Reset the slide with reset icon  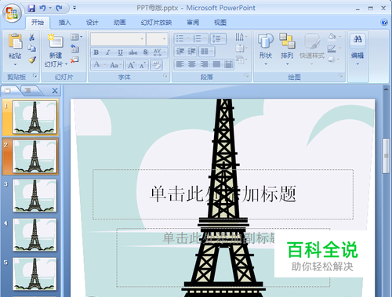pyautogui.click(x=74, y=49)
